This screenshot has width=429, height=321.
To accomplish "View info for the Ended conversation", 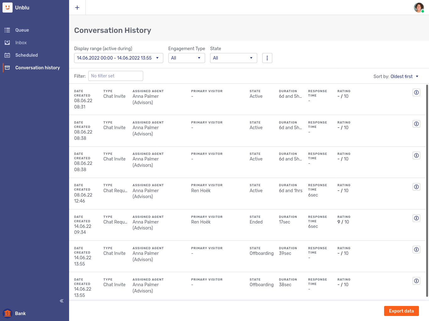I will [416, 218].
